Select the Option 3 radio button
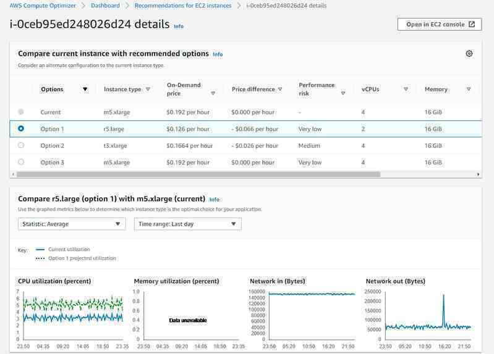Screen dimensions: 494x354 [21, 162]
